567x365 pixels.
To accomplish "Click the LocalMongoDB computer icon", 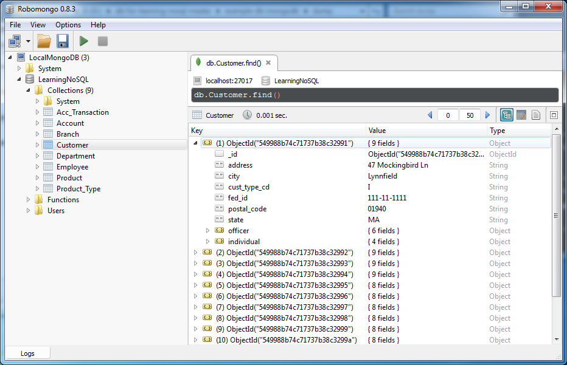I will [21, 58].
